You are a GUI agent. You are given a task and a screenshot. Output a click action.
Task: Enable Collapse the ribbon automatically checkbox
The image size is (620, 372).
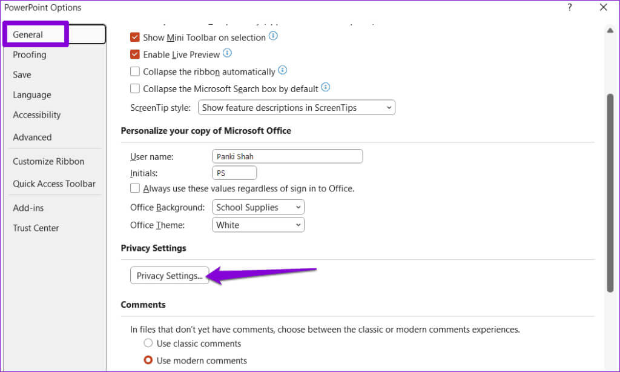click(x=135, y=71)
